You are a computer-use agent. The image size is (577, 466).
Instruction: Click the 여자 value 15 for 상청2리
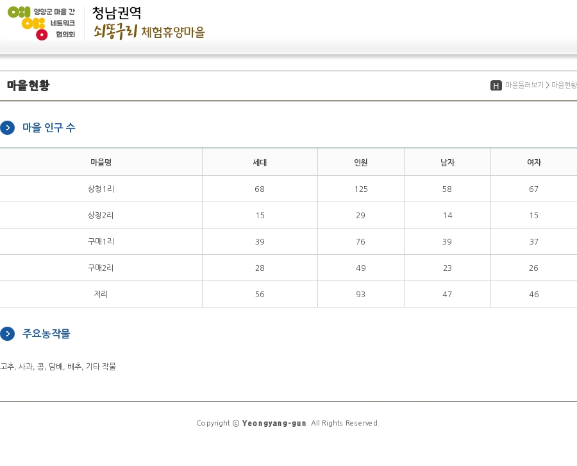[534, 215]
